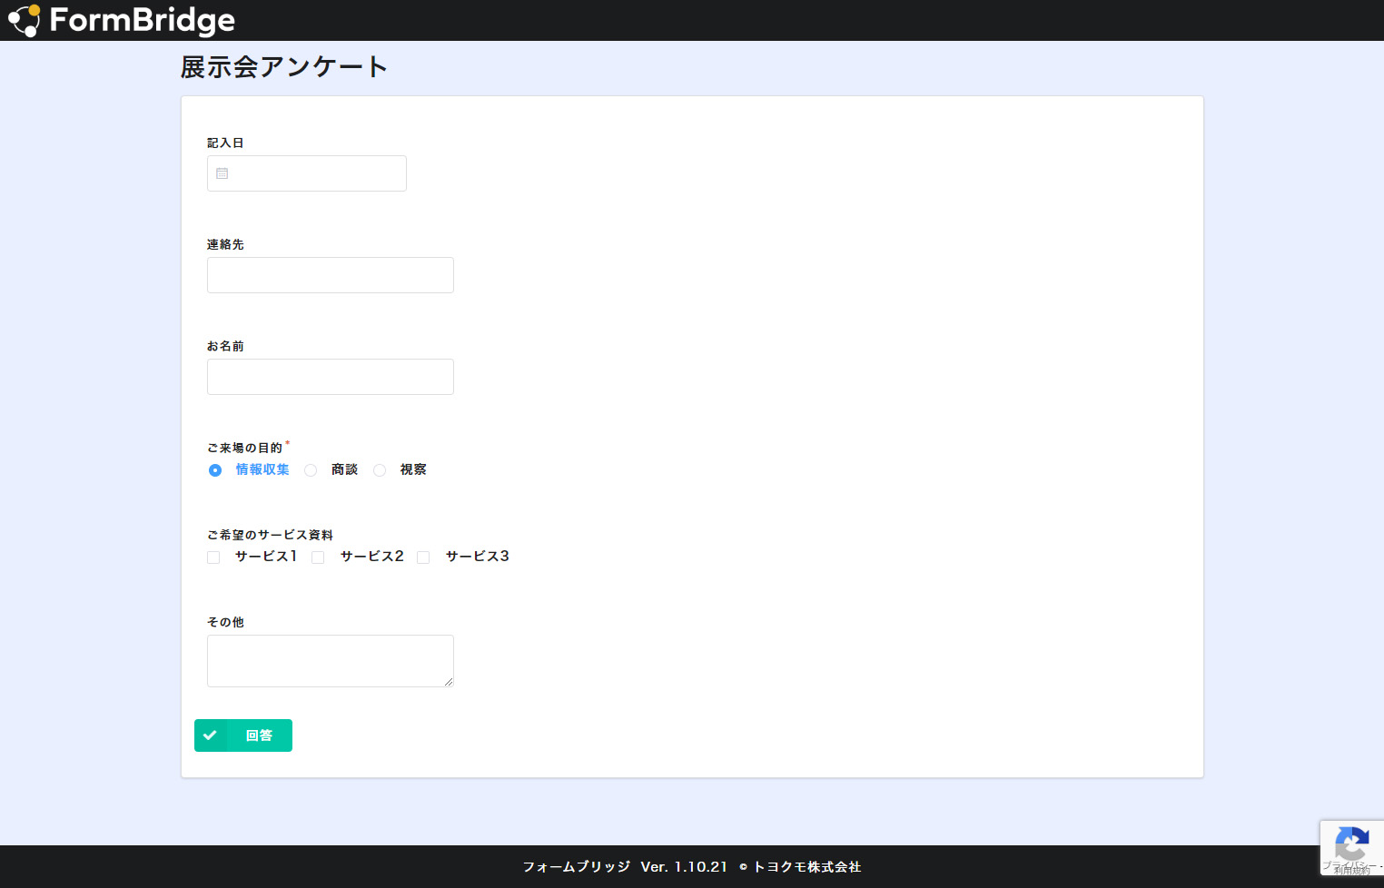
Task: Click the 回答 submit button
Action: coord(243,735)
